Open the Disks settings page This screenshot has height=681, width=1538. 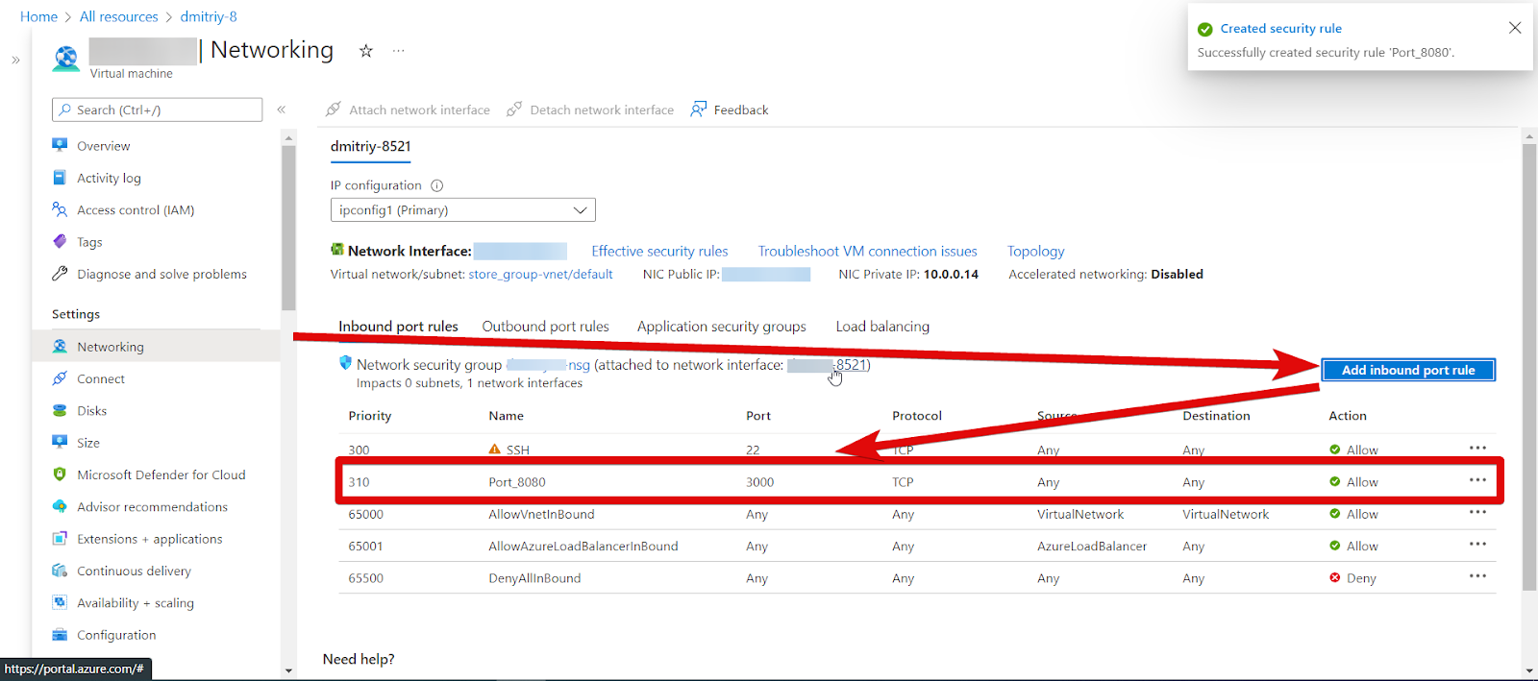coord(91,411)
